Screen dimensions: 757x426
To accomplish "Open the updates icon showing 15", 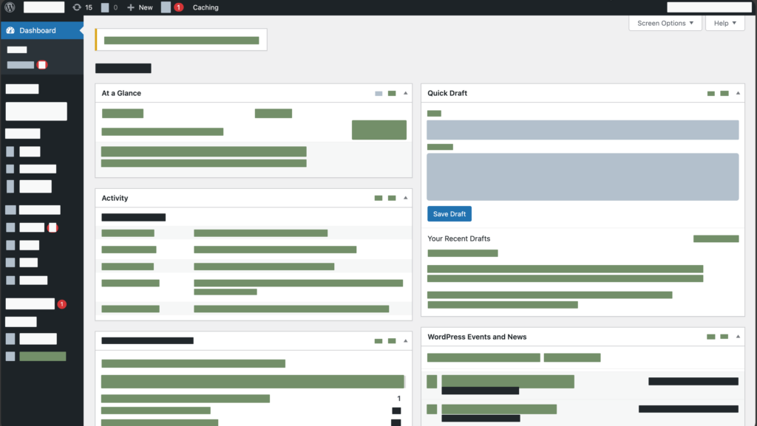I will click(82, 7).
